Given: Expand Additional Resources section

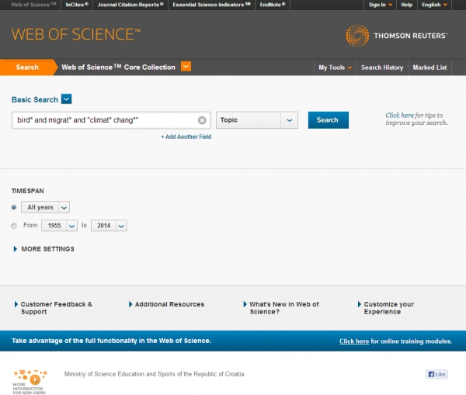Looking at the screenshot, I should point(166,304).
